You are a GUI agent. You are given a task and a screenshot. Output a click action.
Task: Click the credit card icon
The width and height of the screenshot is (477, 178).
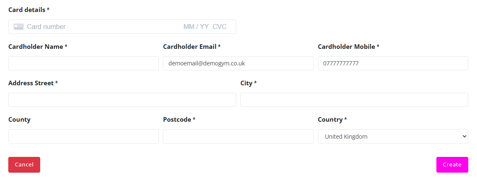click(x=19, y=26)
